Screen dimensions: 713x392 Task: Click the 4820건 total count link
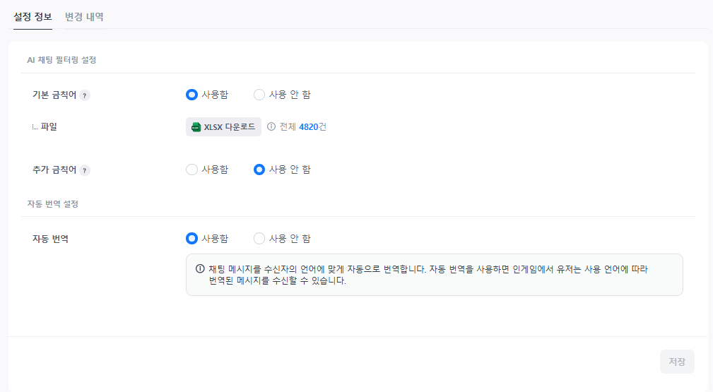click(312, 127)
